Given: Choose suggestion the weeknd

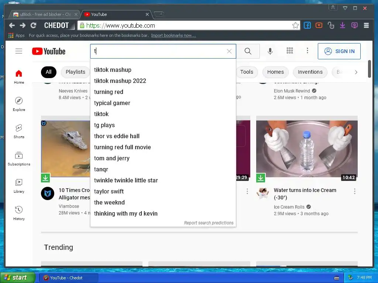Looking at the screenshot, I should click(x=163, y=203).
